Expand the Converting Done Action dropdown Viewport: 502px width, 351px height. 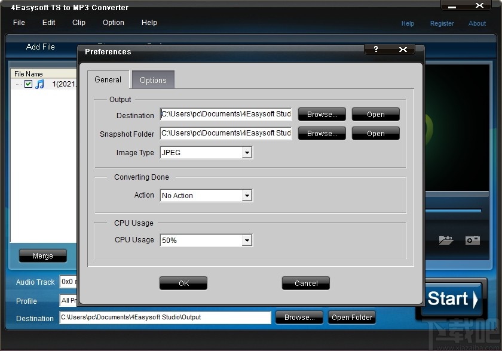(x=247, y=195)
